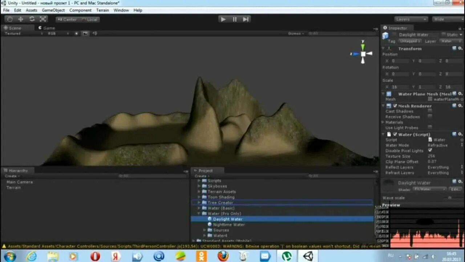Viewport: 465px width, 262px height.
Task: Open the GameObject menu
Action: click(x=53, y=10)
